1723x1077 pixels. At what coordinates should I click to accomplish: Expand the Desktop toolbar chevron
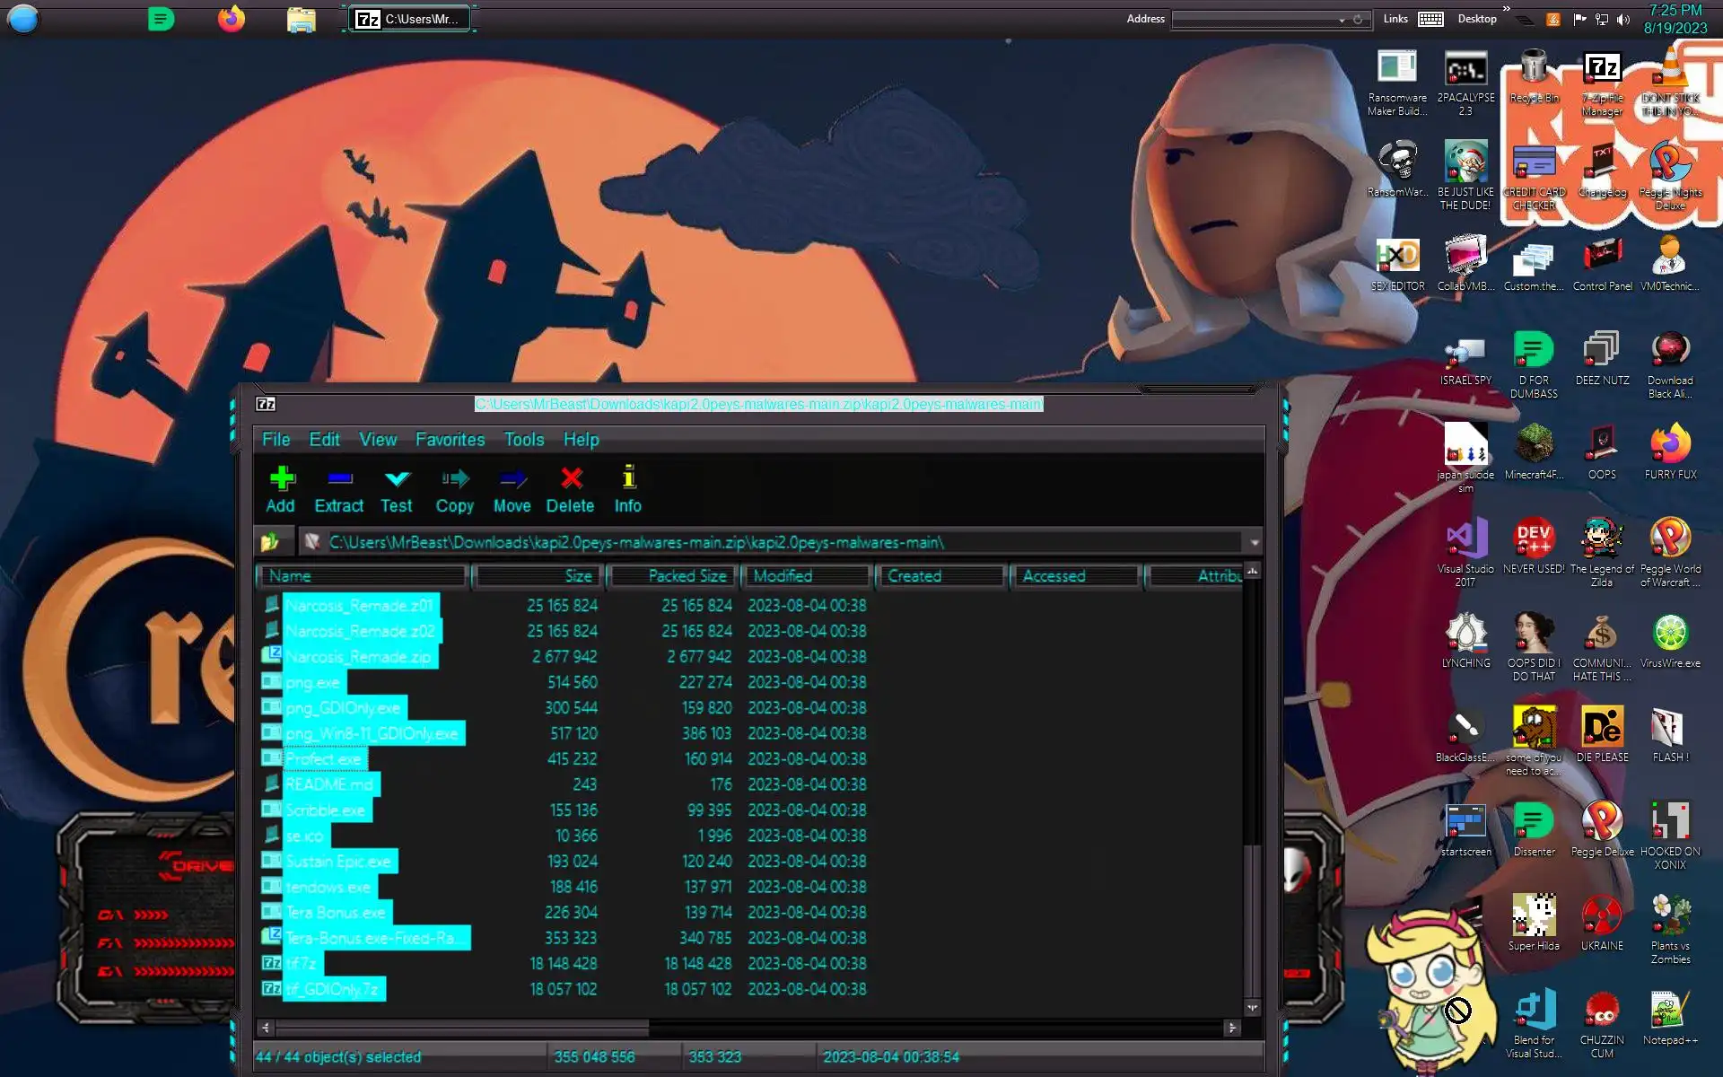click(1507, 9)
